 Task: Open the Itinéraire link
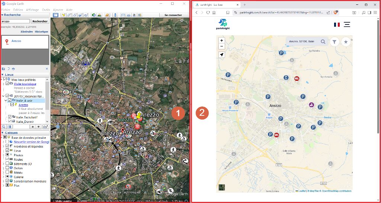[x=27, y=32]
